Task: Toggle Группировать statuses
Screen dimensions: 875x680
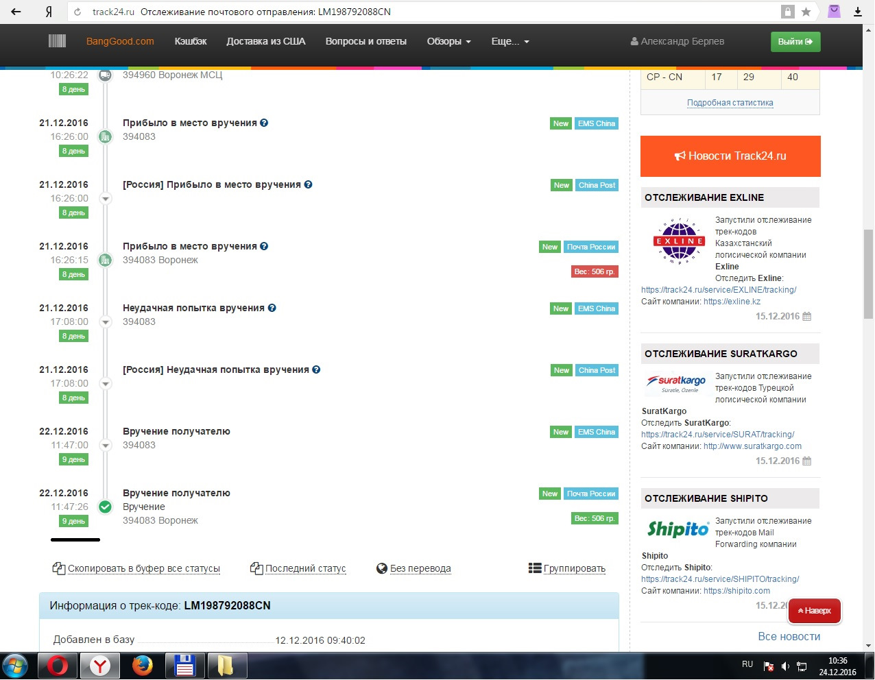Action: (x=567, y=568)
